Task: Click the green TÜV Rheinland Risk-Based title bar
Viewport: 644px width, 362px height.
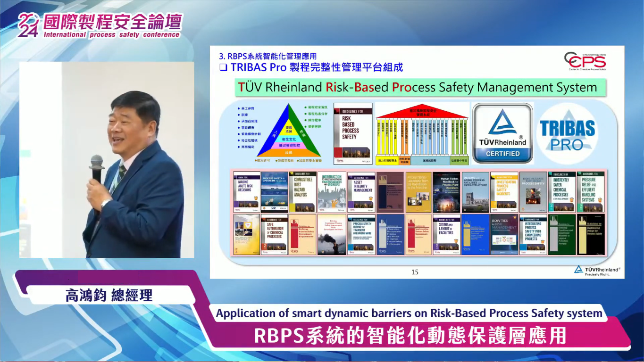Action: tap(420, 87)
